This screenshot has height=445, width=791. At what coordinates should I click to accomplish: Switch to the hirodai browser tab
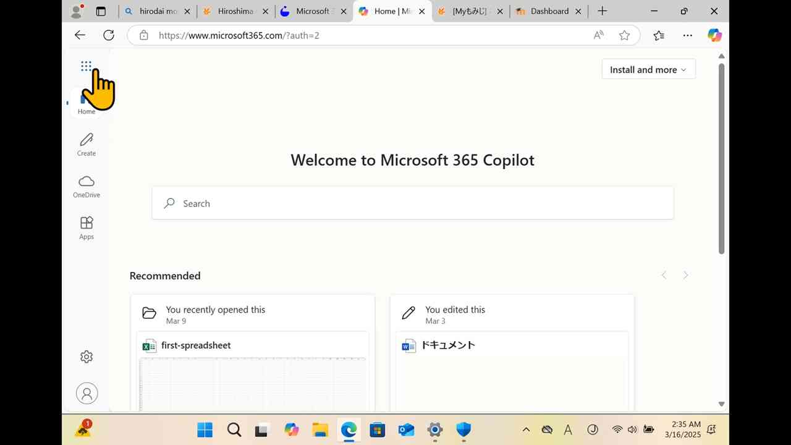(158, 11)
